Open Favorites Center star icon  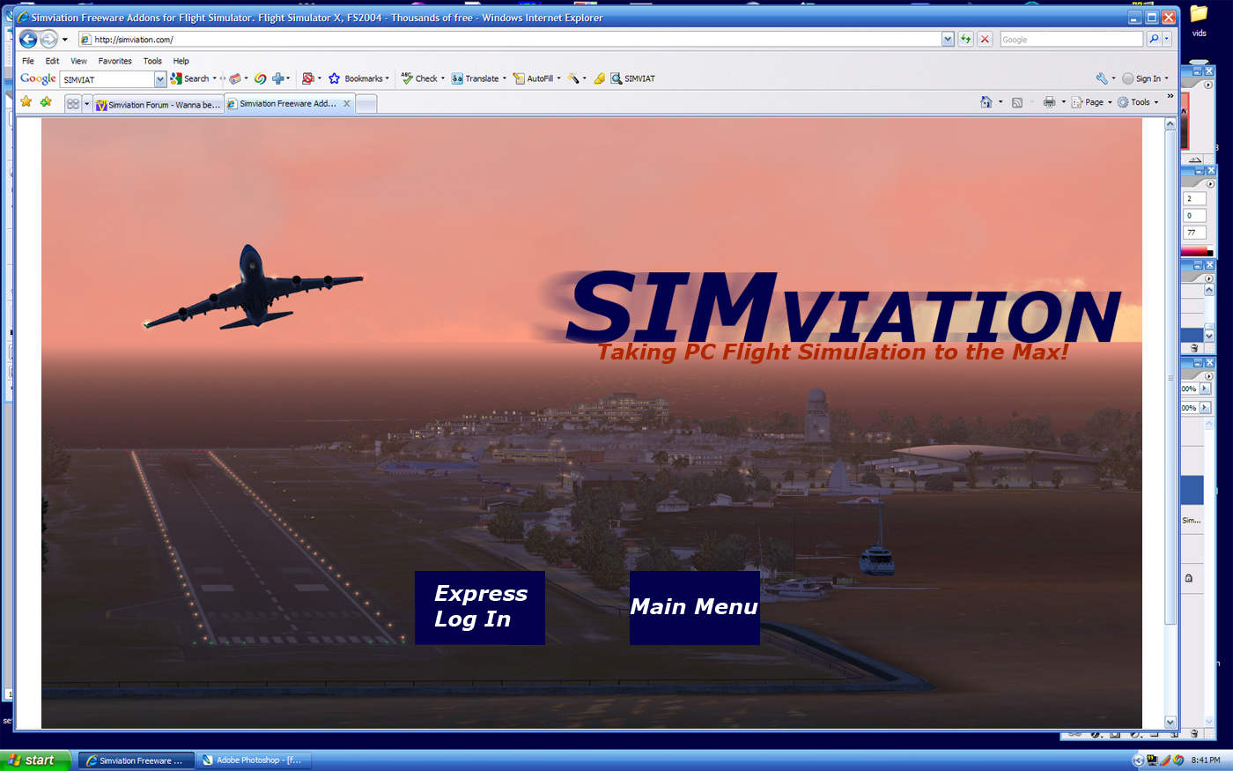(x=26, y=102)
